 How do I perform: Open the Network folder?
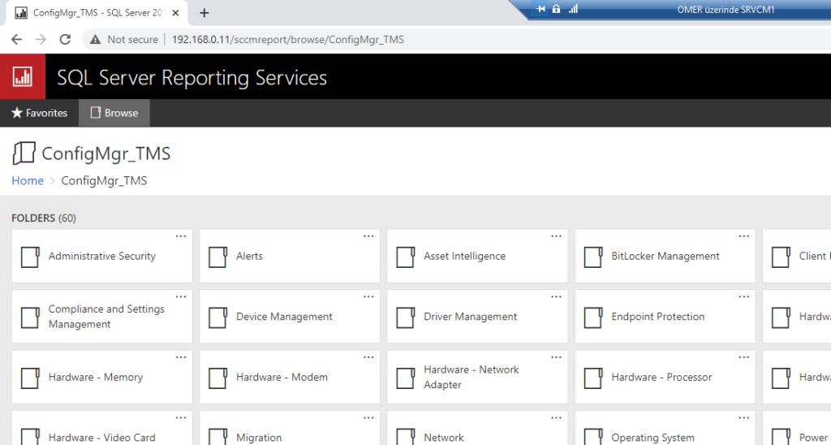click(477, 428)
